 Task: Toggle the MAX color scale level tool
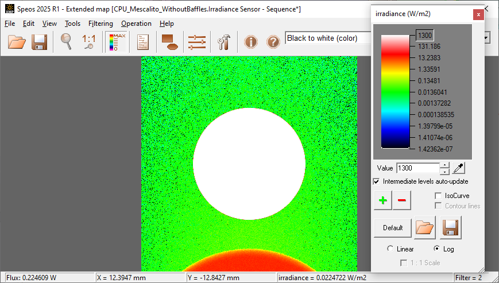click(117, 42)
